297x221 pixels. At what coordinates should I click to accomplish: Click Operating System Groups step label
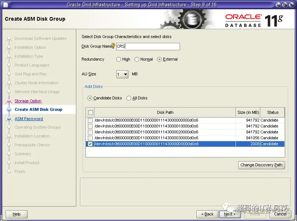(x=38, y=127)
